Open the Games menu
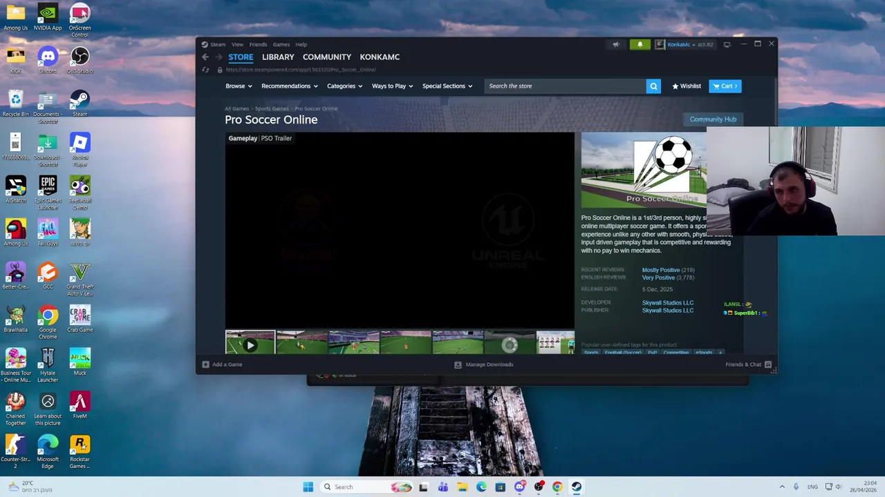 coord(281,44)
